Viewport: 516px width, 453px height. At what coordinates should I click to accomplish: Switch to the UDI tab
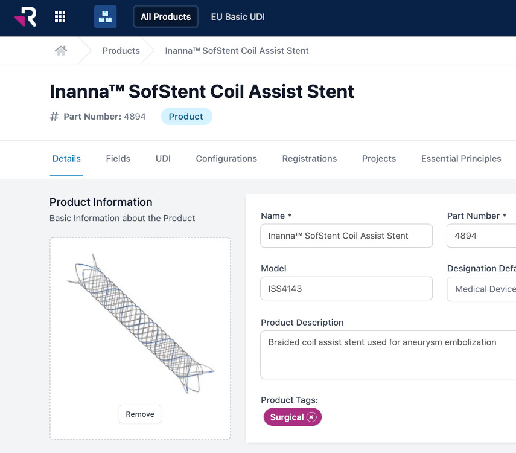(x=163, y=159)
